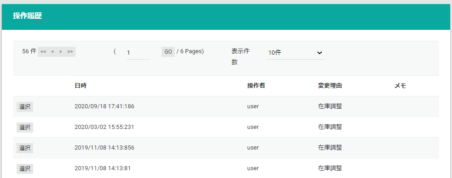This screenshot has height=178, width=452.
Task: Click the GO button
Action: (x=168, y=52)
